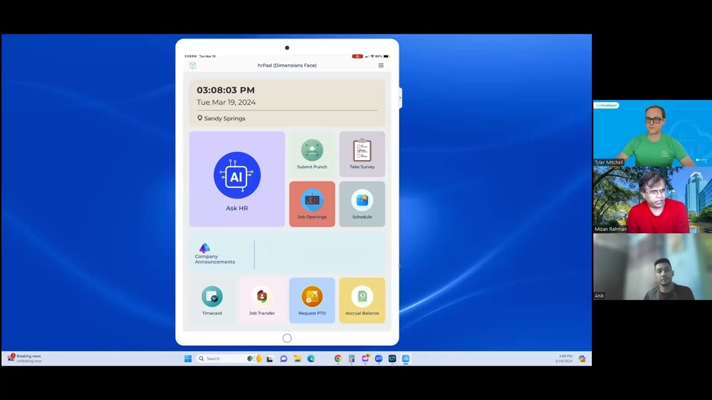This screenshot has height=400, width=712.
Task: Click the red recording indicator in status bar
Action: [357, 56]
